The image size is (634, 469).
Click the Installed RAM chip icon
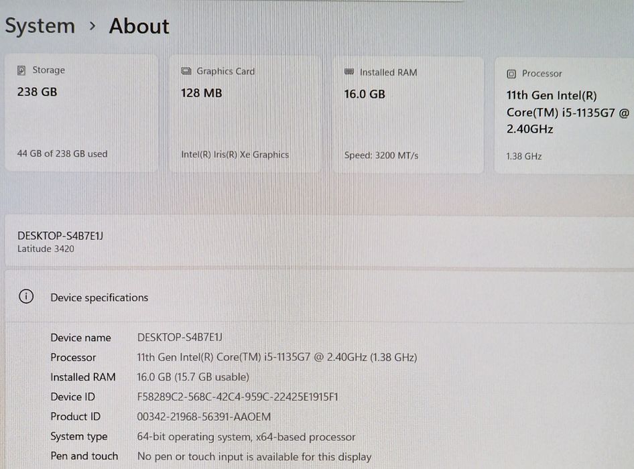[x=349, y=72]
